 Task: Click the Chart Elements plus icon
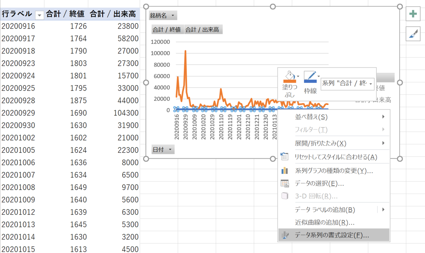point(413,14)
